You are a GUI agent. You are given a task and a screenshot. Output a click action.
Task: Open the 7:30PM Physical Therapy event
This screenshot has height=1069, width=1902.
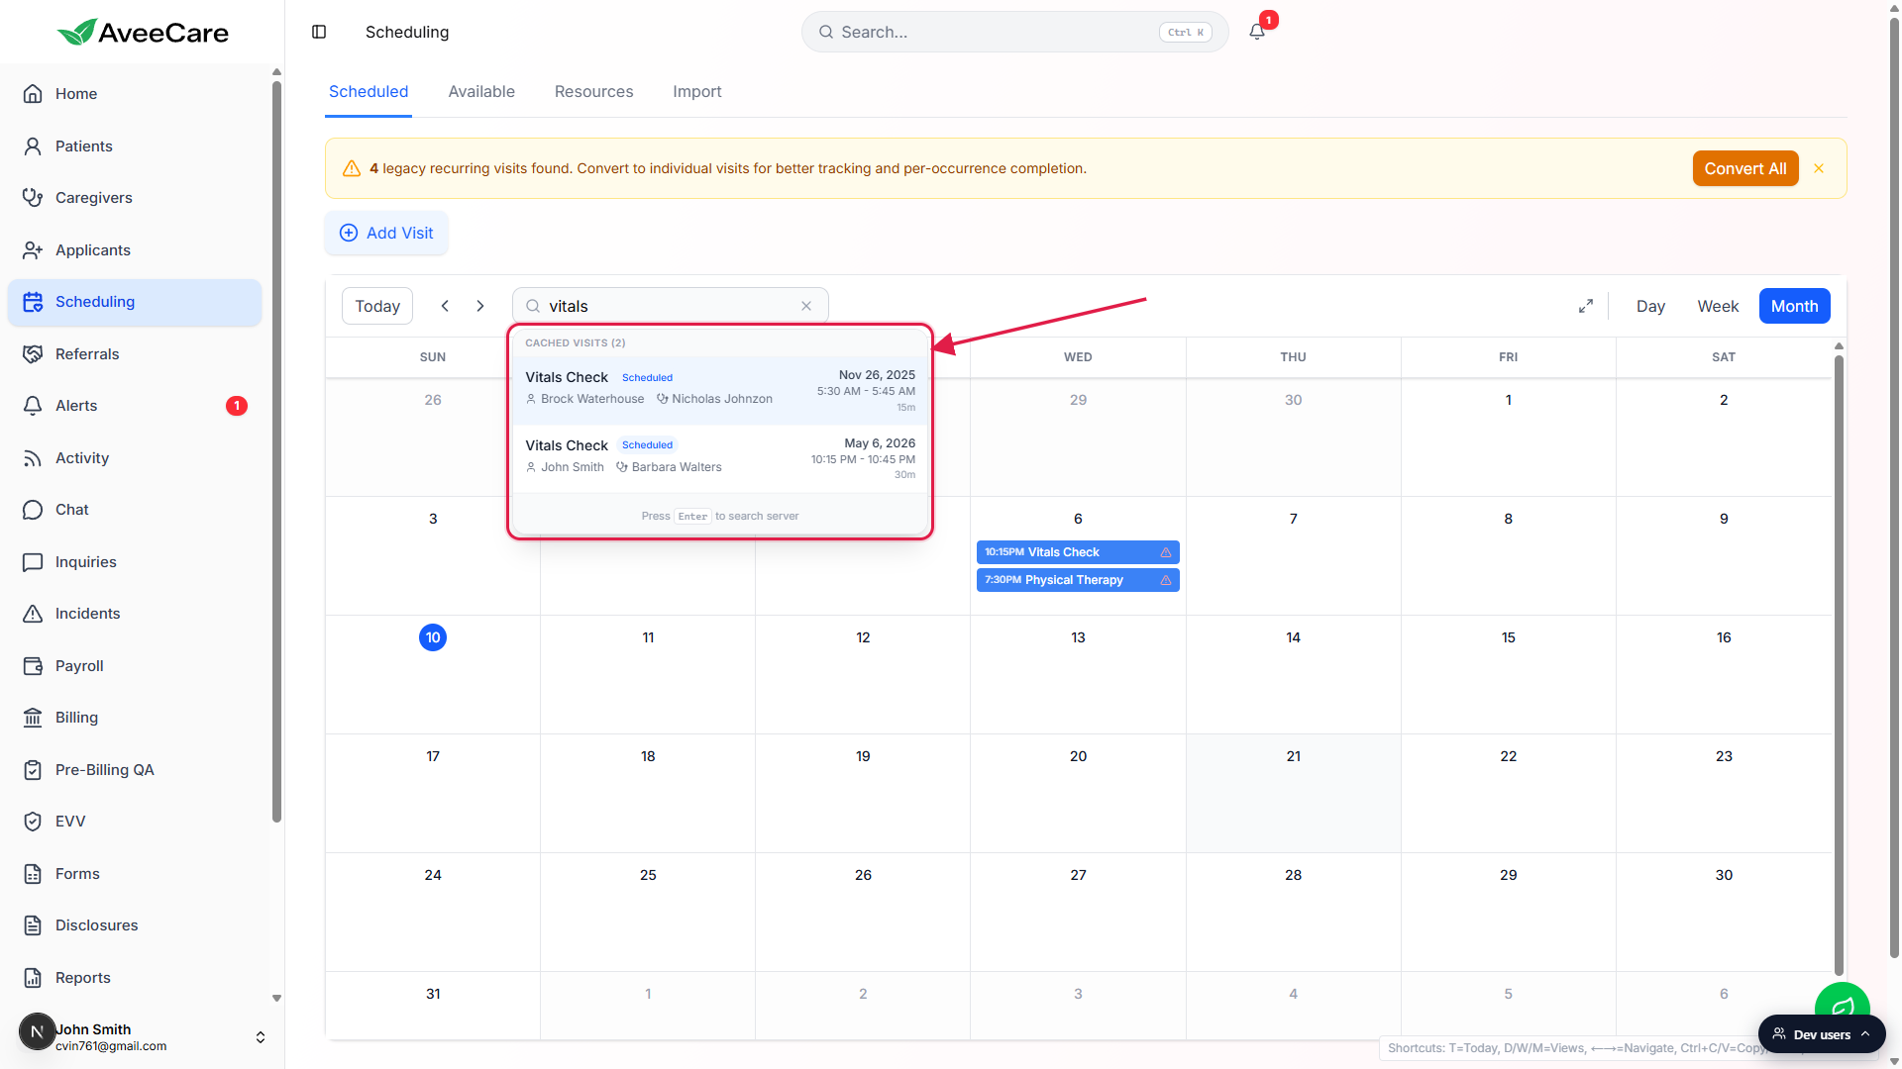[x=1078, y=580]
